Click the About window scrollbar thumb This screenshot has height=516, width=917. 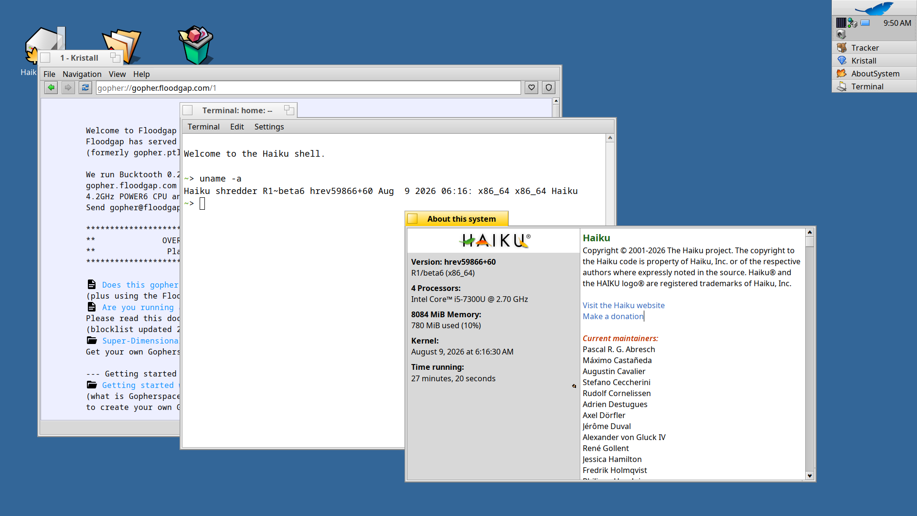[x=810, y=242]
